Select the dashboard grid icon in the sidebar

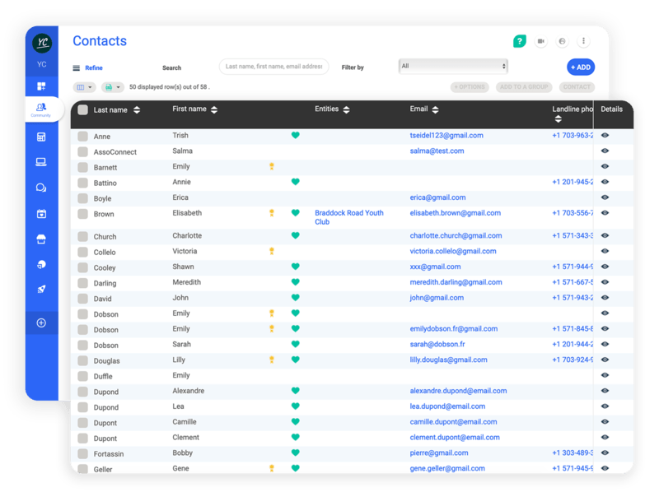[x=41, y=86]
